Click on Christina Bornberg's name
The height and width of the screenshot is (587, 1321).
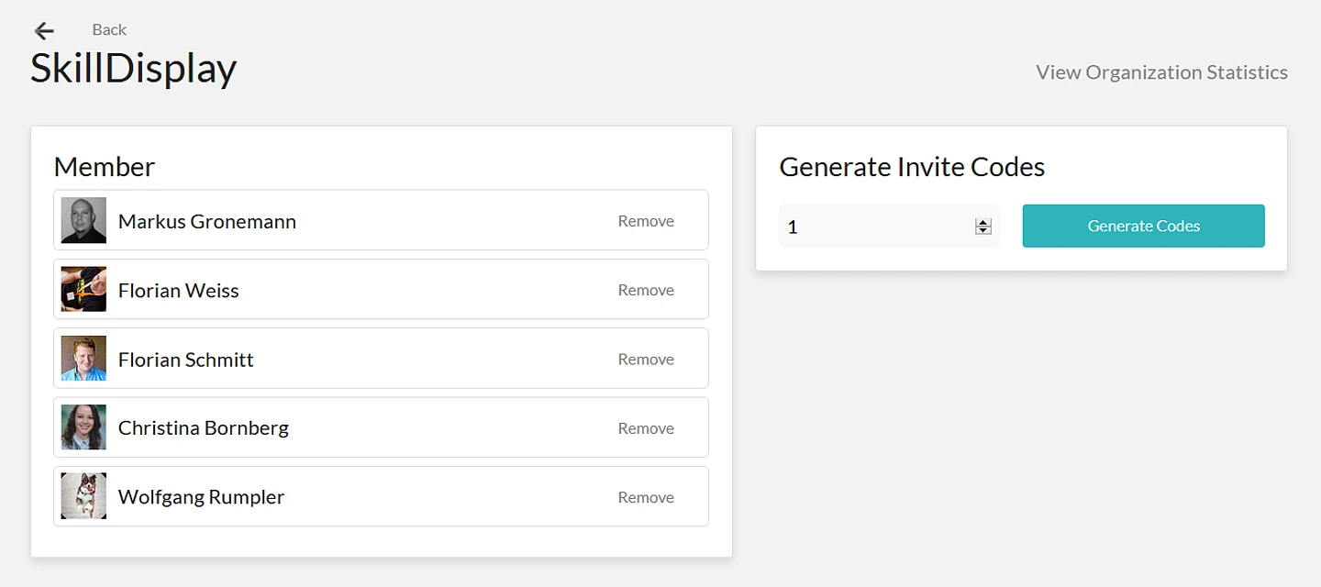204,428
